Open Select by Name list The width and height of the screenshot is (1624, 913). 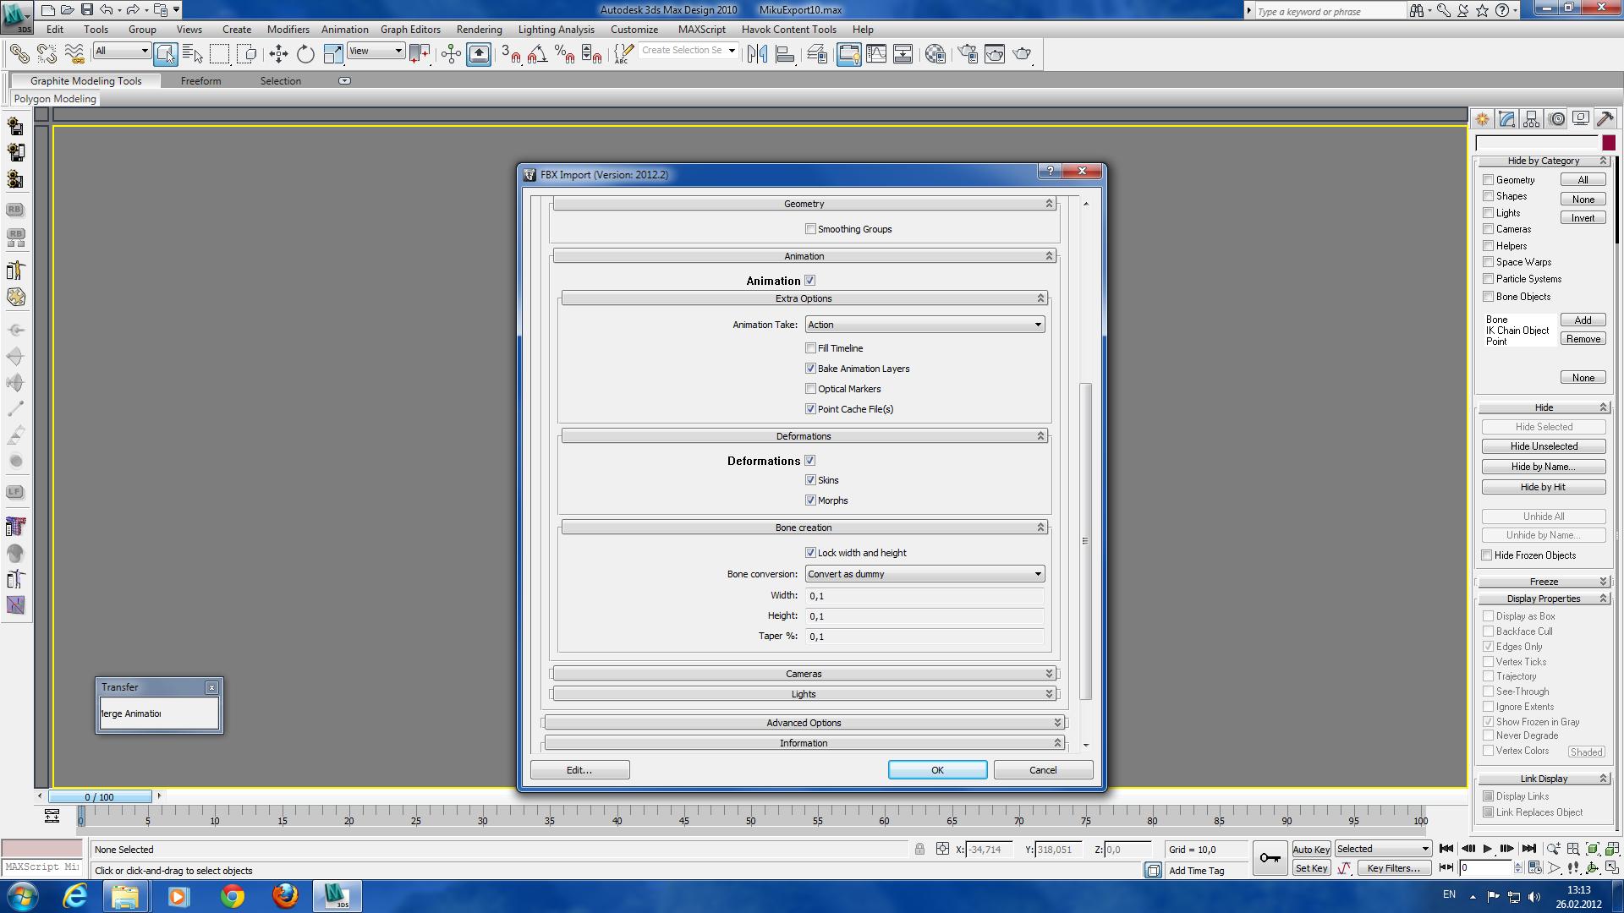click(193, 54)
